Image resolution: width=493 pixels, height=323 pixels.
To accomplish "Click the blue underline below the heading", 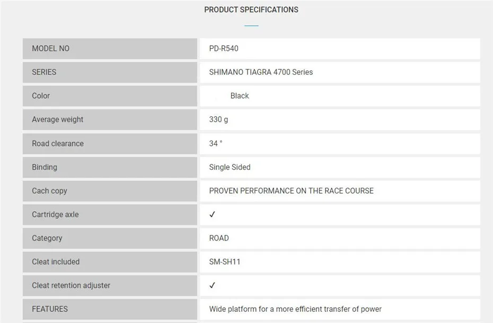I will coord(251,25).
